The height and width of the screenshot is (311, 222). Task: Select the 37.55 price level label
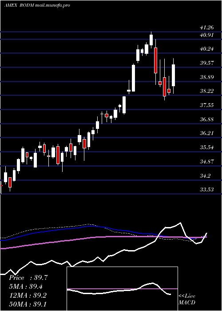pos(207,105)
